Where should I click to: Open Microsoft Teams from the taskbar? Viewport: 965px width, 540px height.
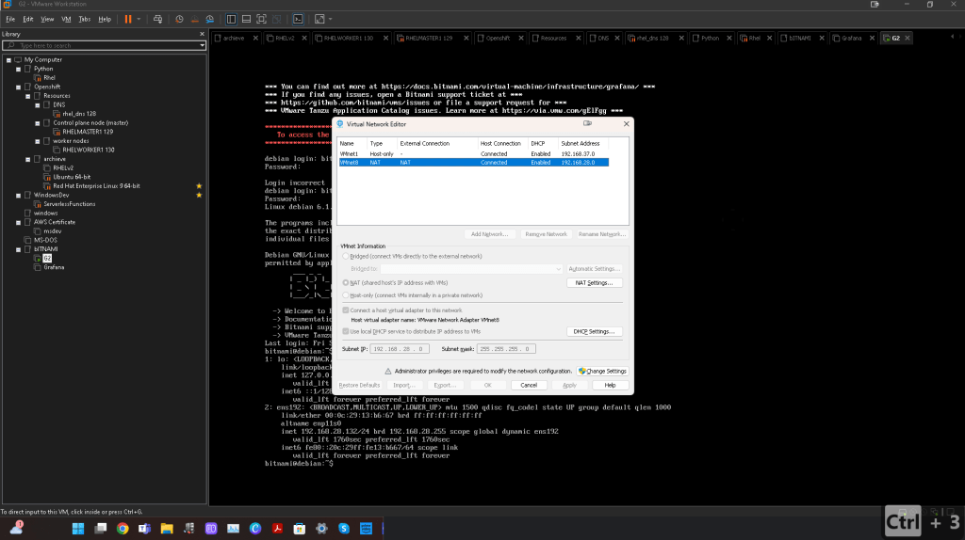(144, 529)
